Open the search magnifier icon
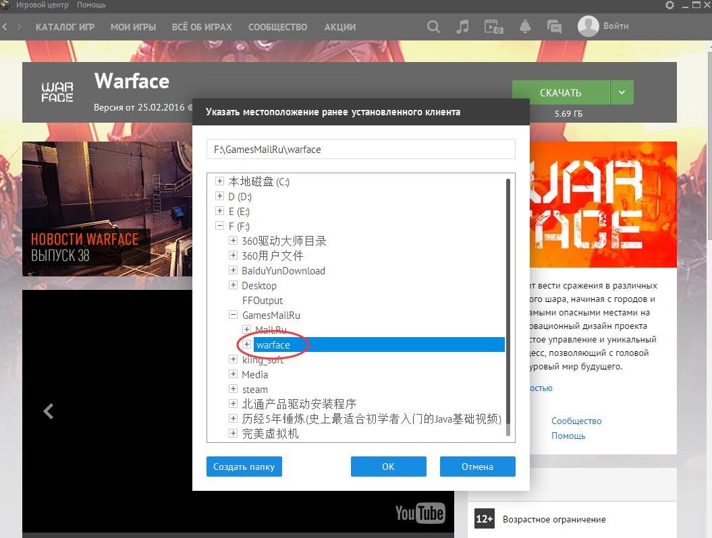Screen dimensions: 712x538 (433, 27)
